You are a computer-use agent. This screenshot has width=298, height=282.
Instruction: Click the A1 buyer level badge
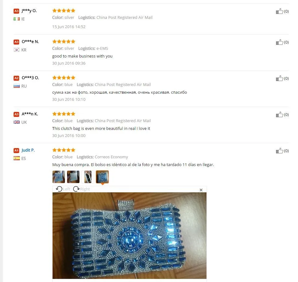[x=16, y=150]
